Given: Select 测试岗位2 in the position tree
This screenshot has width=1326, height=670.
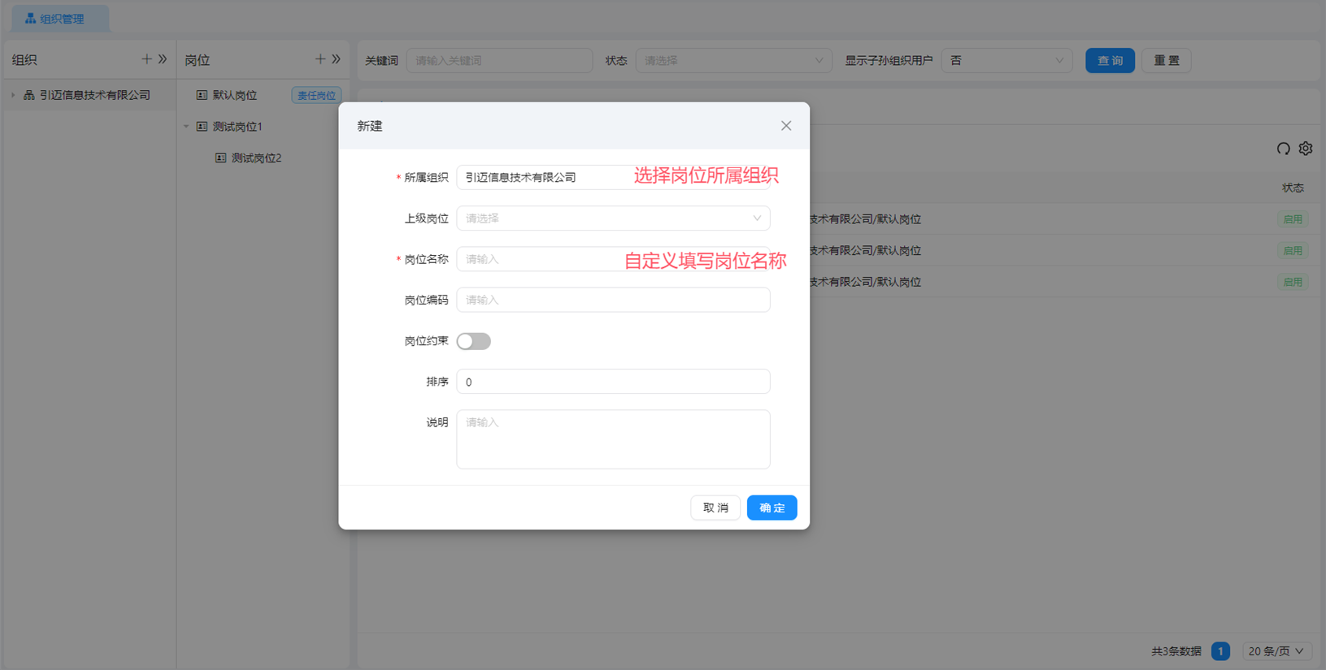Looking at the screenshot, I should tap(256, 158).
